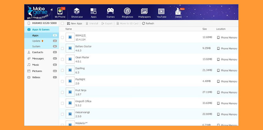This screenshot has height=130, width=263.
Task: Open Music in sidebar
Action: (42, 65)
